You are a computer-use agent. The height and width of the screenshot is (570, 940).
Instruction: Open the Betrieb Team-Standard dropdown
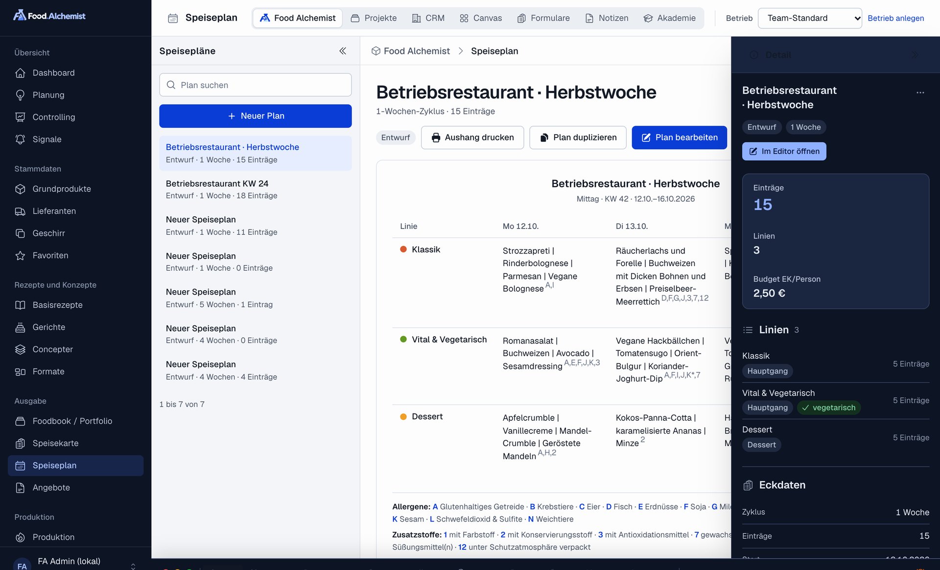pos(810,18)
